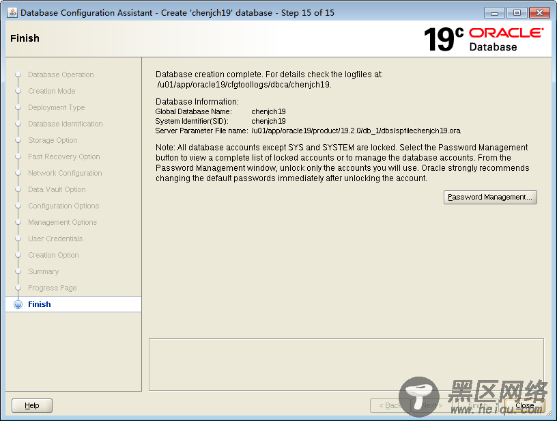The height and width of the screenshot is (421, 557).
Task: Select Database Operation step in sidebar
Action: click(x=61, y=74)
